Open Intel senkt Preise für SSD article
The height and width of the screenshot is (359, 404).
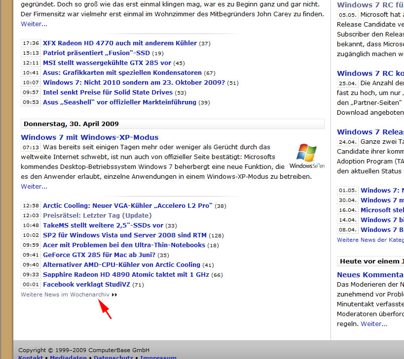point(108,92)
